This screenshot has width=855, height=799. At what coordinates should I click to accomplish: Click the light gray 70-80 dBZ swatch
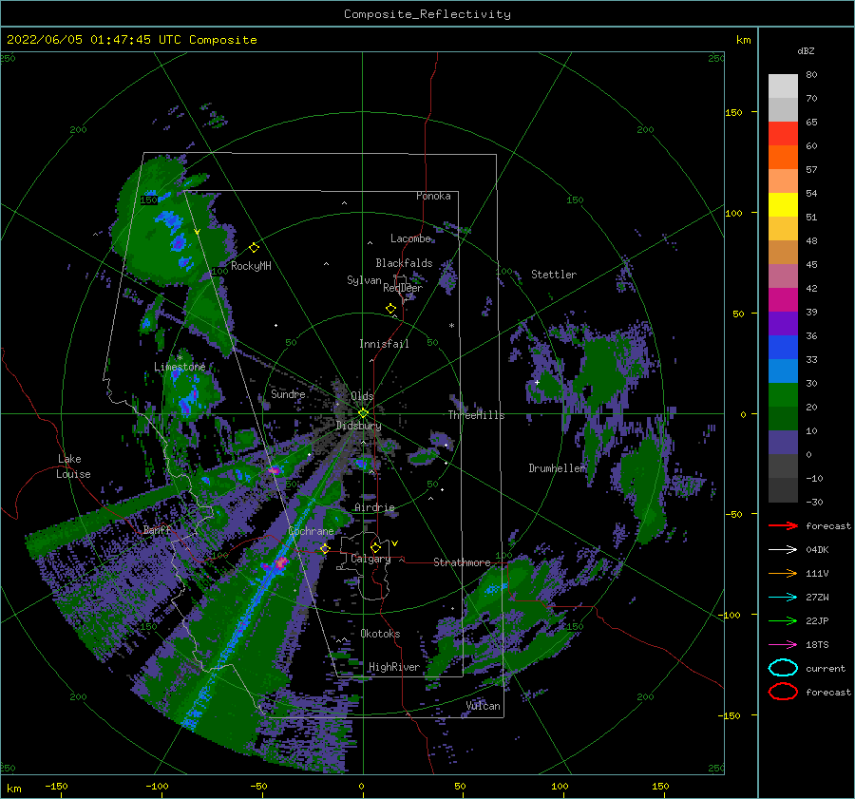[783, 86]
